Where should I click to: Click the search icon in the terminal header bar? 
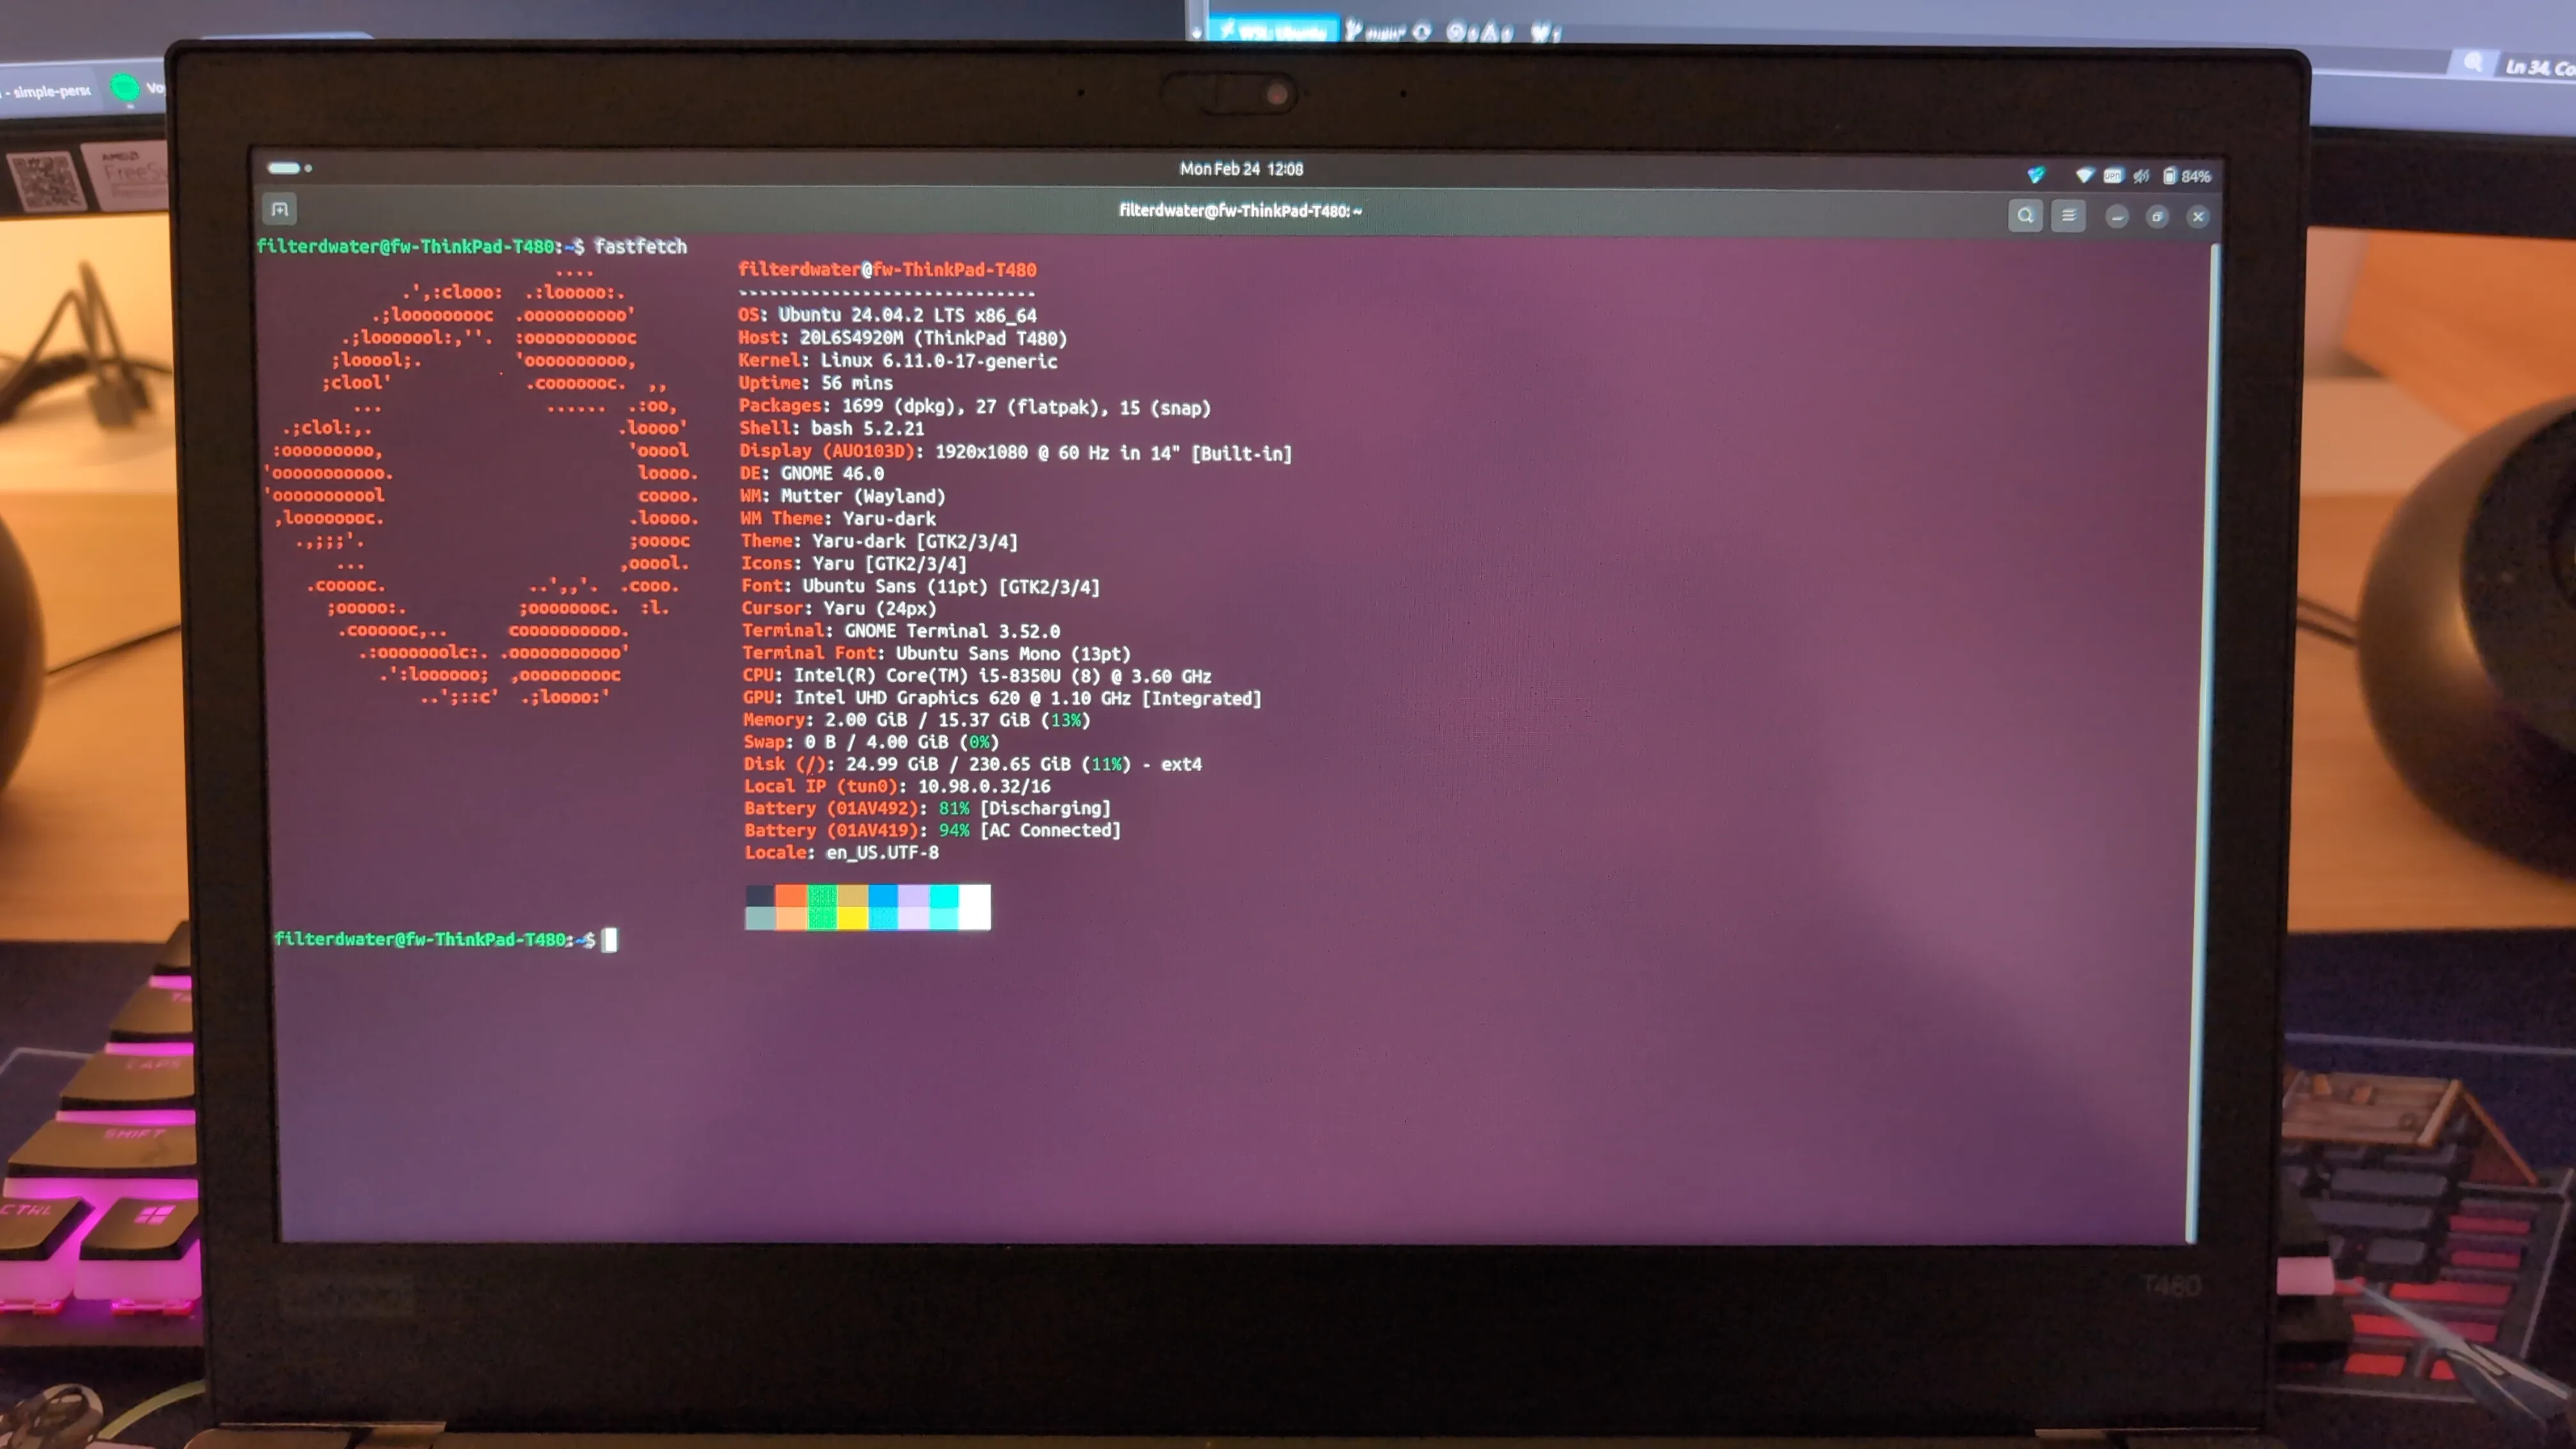pyautogui.click(x=2026, y=215)
